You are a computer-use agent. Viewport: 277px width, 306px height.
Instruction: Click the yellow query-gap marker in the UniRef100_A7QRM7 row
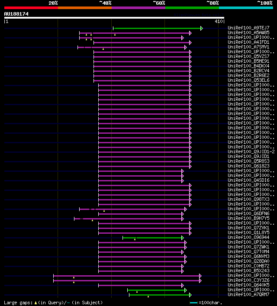[148, 296]
